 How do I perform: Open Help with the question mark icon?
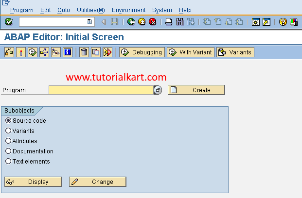pos(283,22)
